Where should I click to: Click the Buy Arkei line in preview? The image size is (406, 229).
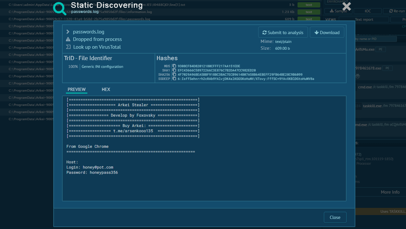(x=133, y=126)
